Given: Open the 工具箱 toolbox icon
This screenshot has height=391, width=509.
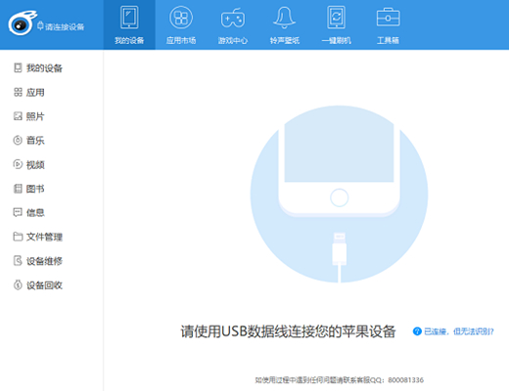Looking at the screenshot, I should point(388,18).
